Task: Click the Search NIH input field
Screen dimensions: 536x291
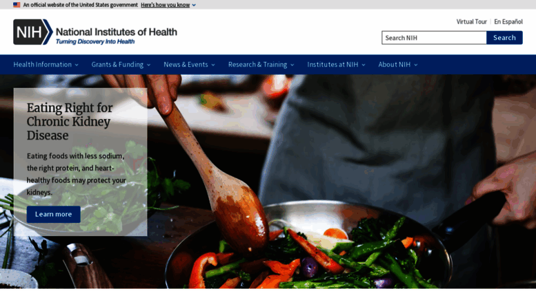Action: [434, 38]
